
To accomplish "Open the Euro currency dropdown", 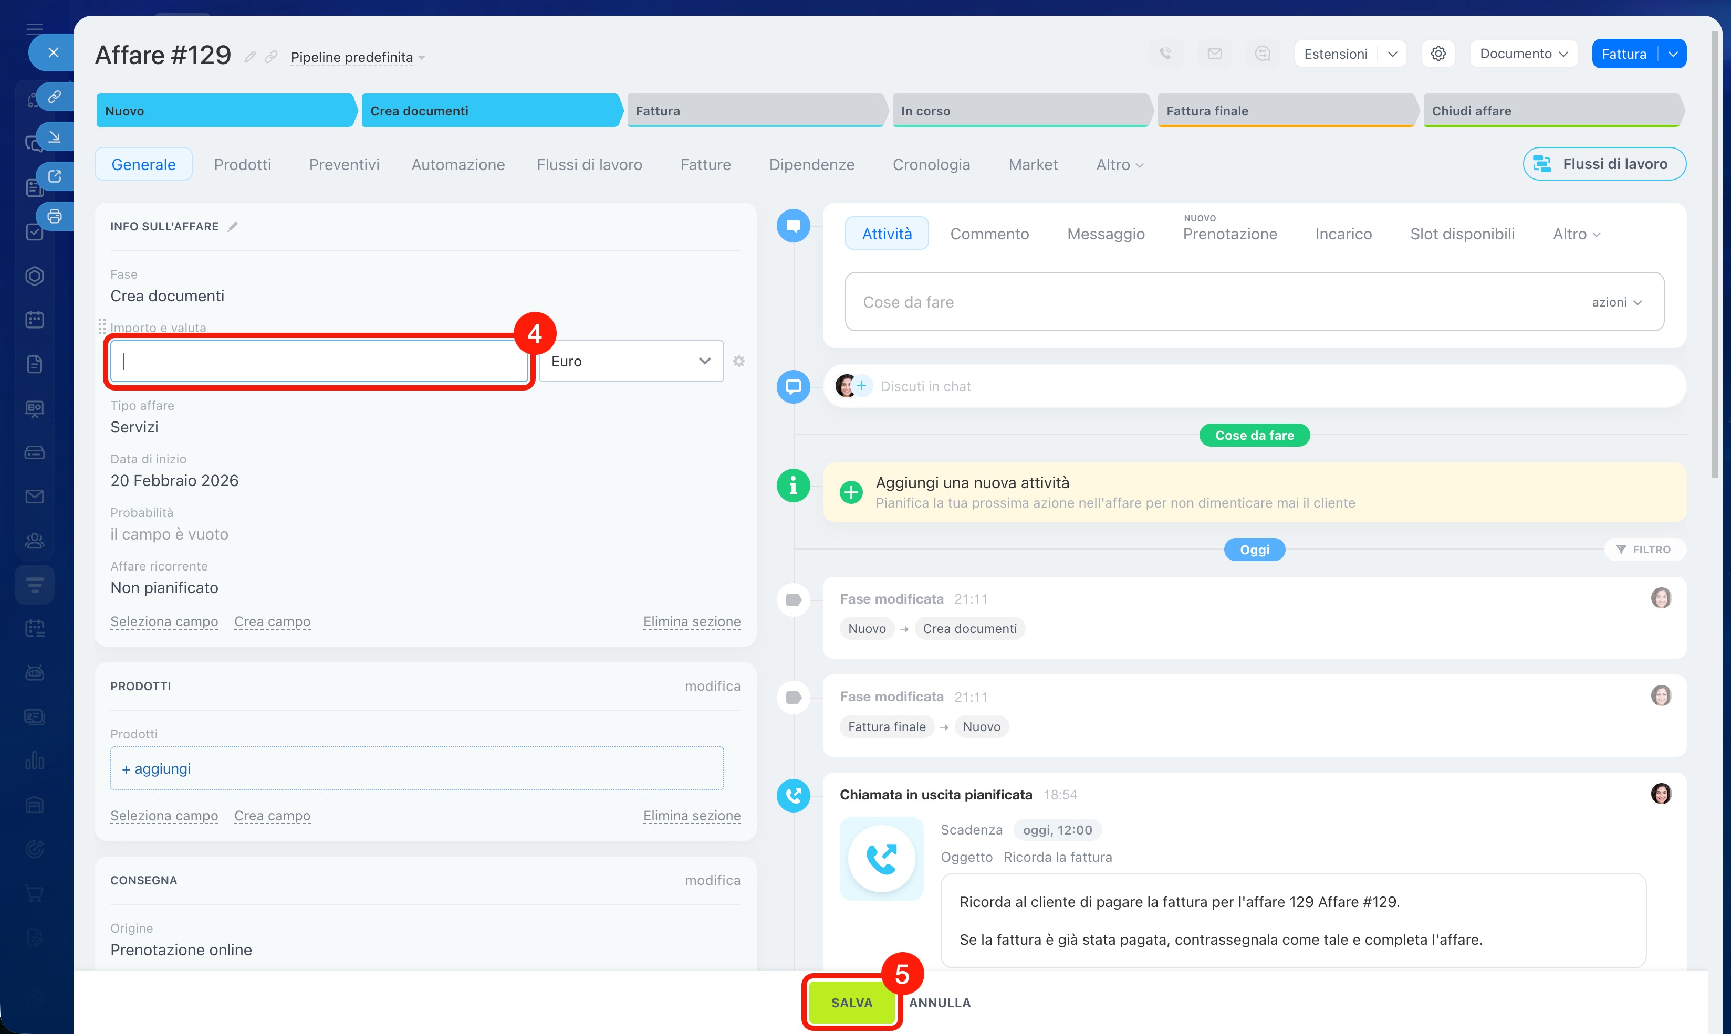I will pos(631,361).
